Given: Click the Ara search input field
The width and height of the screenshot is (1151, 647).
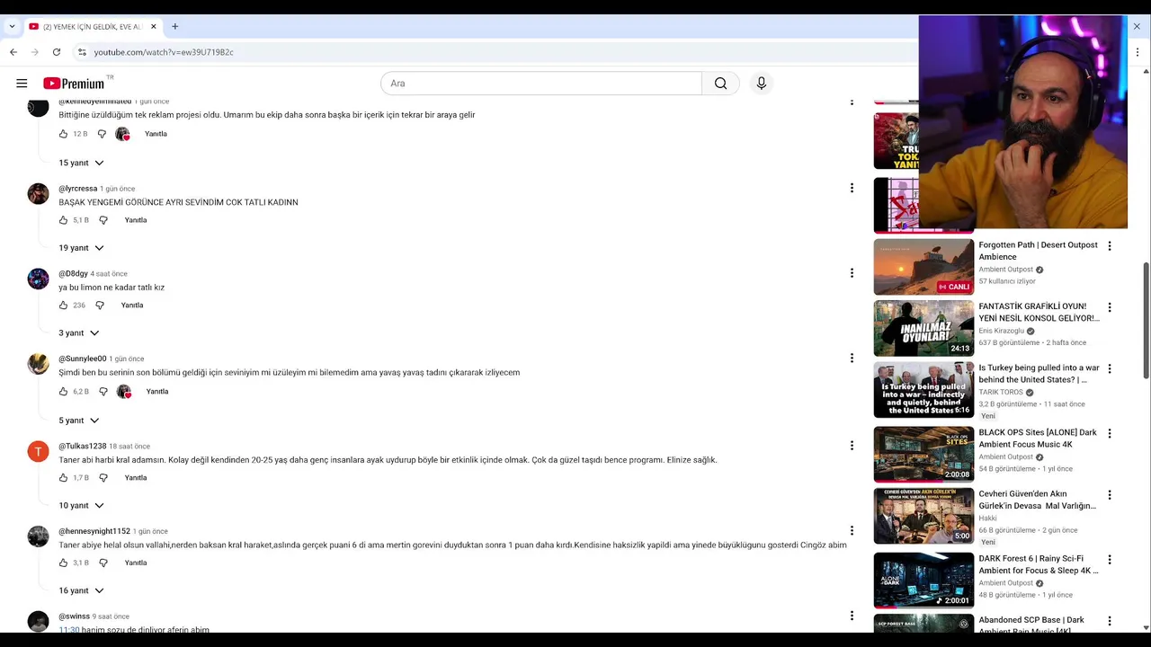Looking at the screenshot, I should (x=541, y=84).
